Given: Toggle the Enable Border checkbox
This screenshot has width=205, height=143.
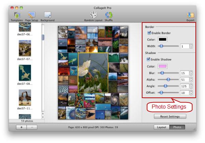Looking at the screenshot, I should (149, 33).
